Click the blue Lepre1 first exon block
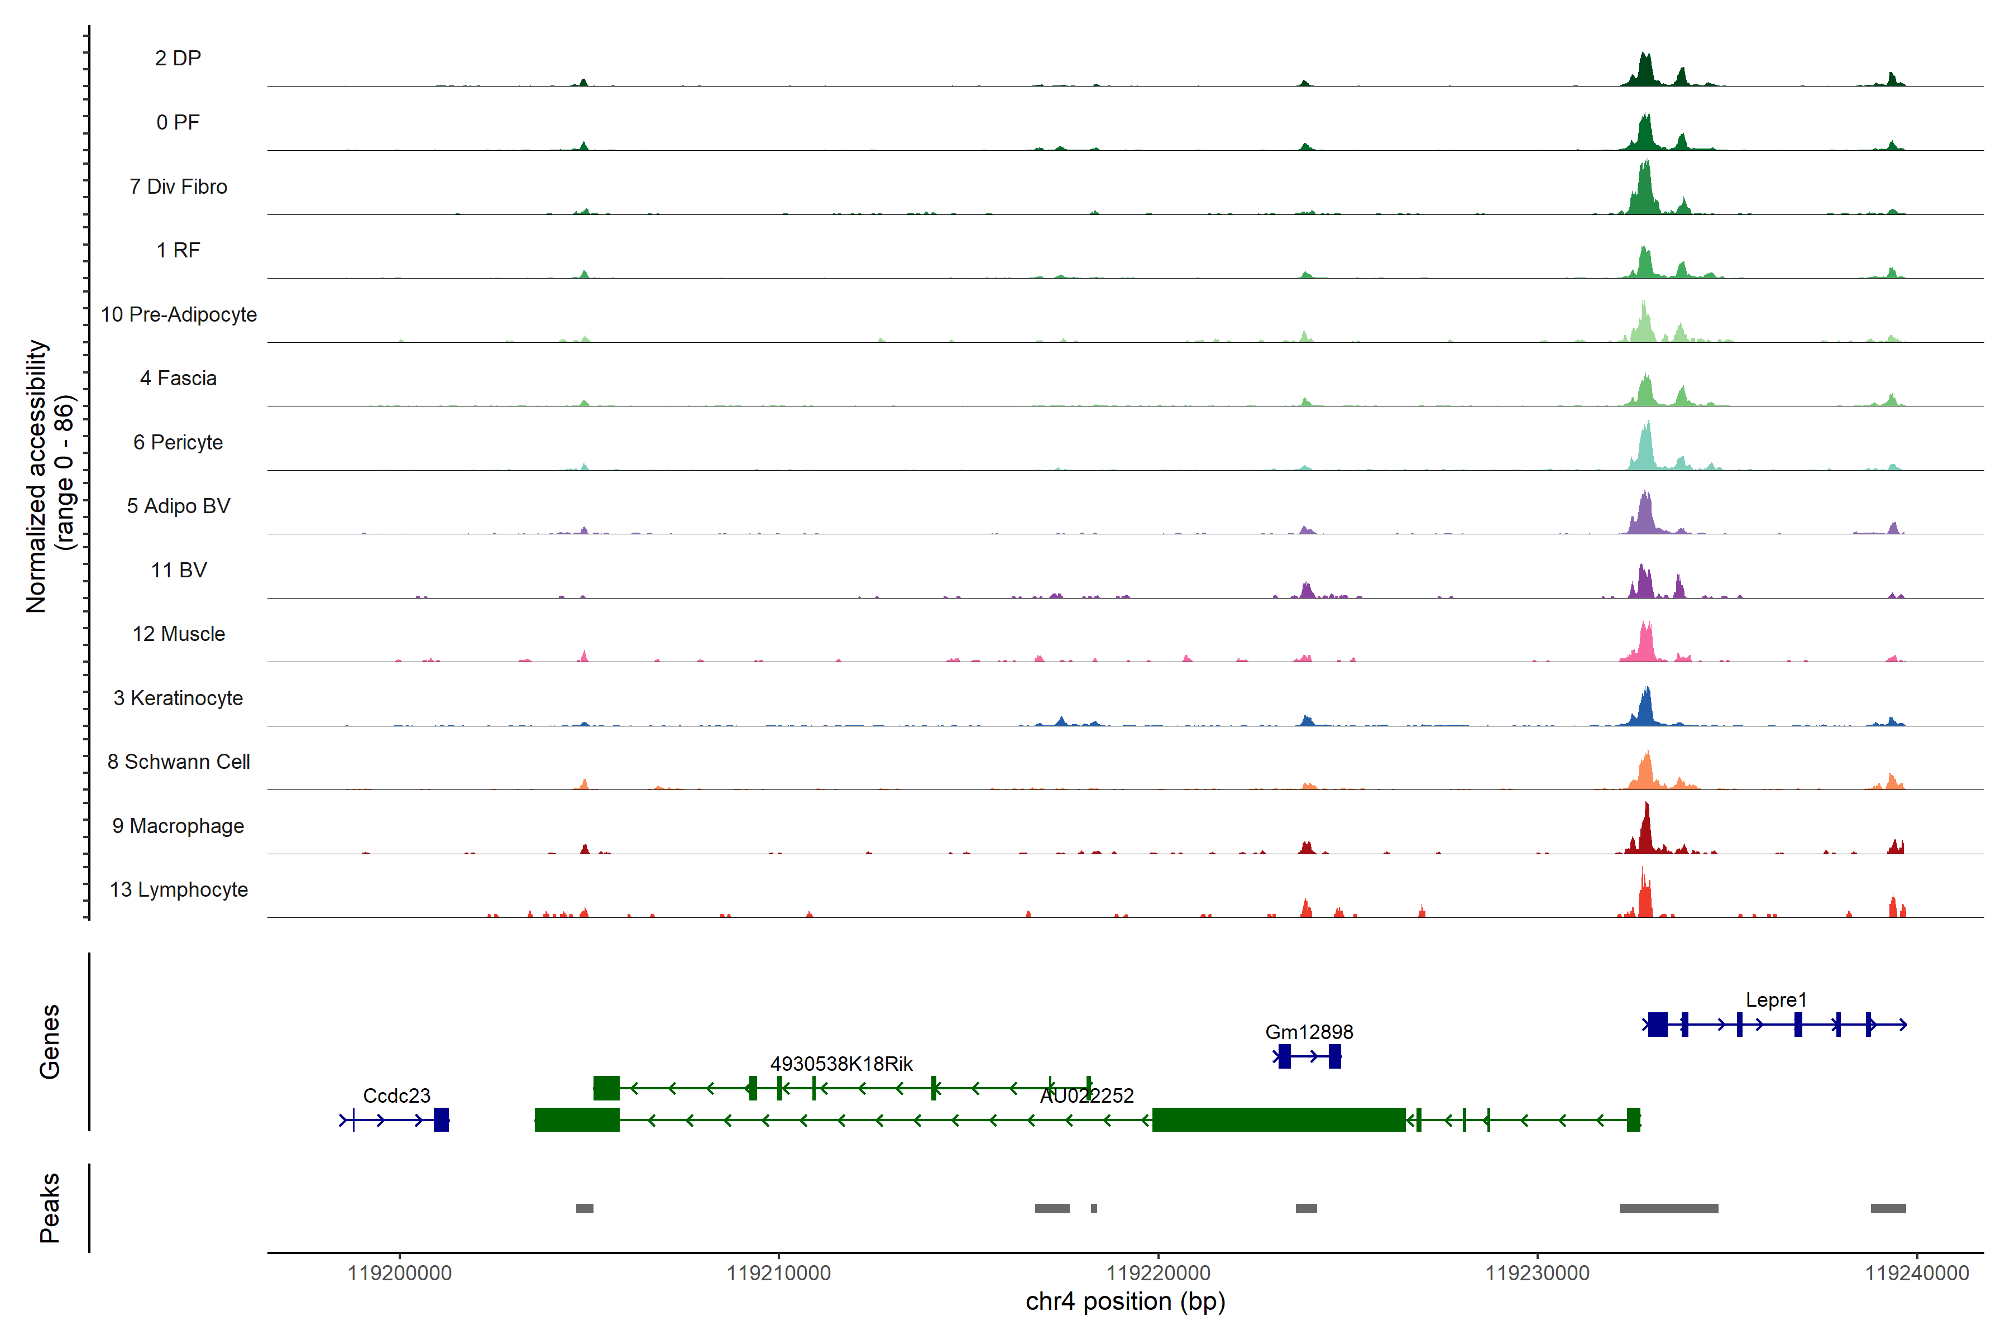 click(x=1657, y=1024)
